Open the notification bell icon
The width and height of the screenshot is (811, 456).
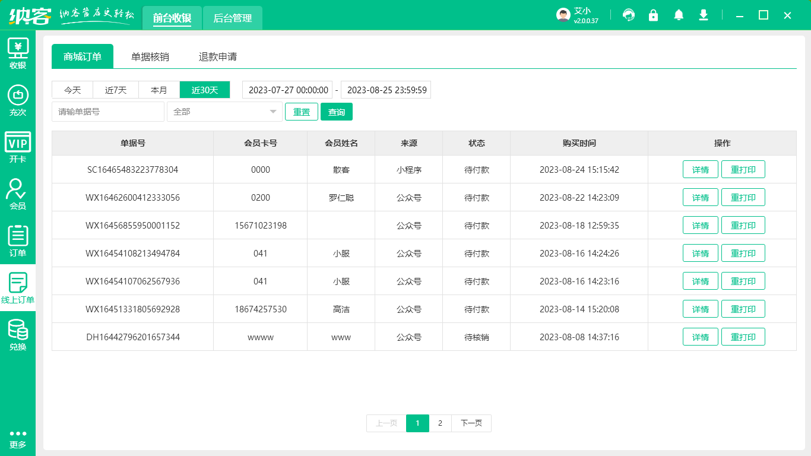(679, 15)
